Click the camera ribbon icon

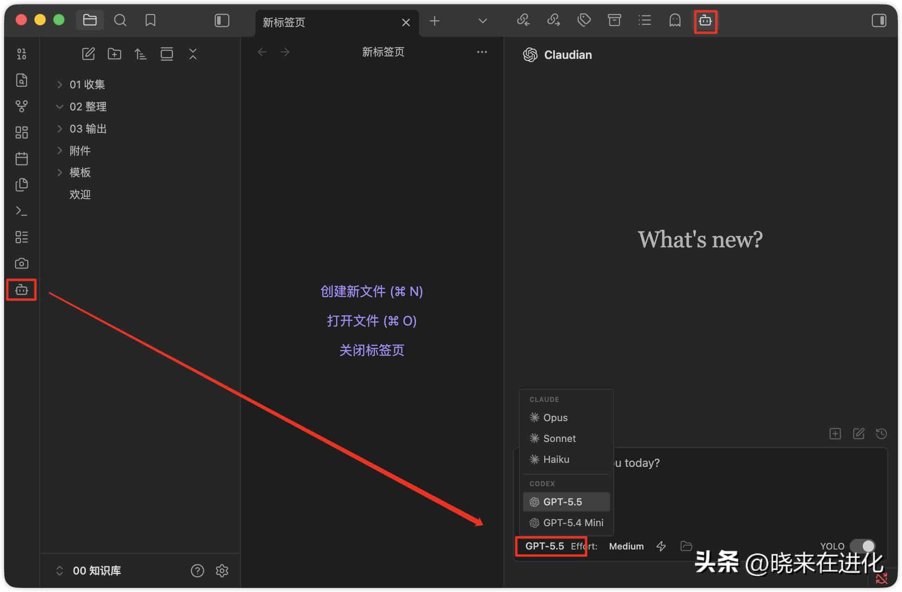pos(22,263)
